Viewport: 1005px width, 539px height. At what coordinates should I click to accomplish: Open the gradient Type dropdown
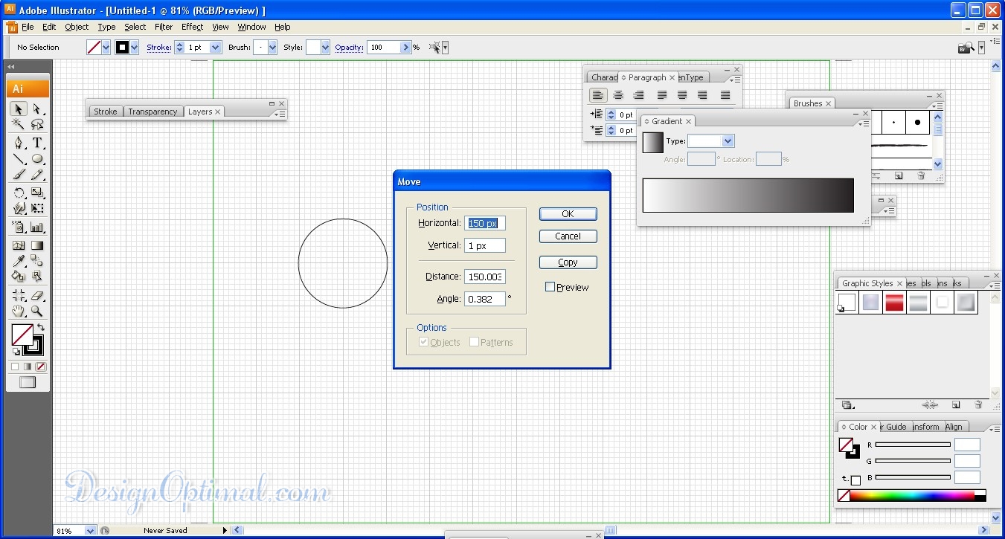pyautogui.click(x=728, y=141)
